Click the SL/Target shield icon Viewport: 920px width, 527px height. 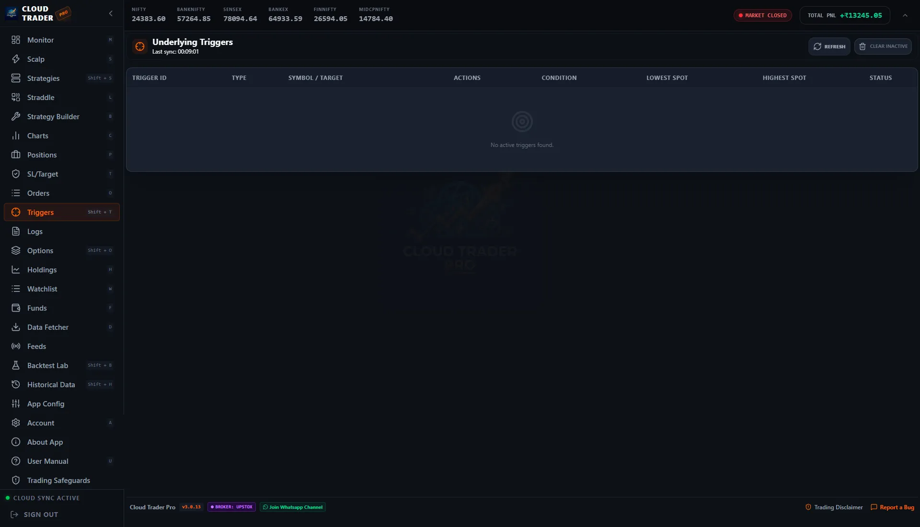click(16, 174)
